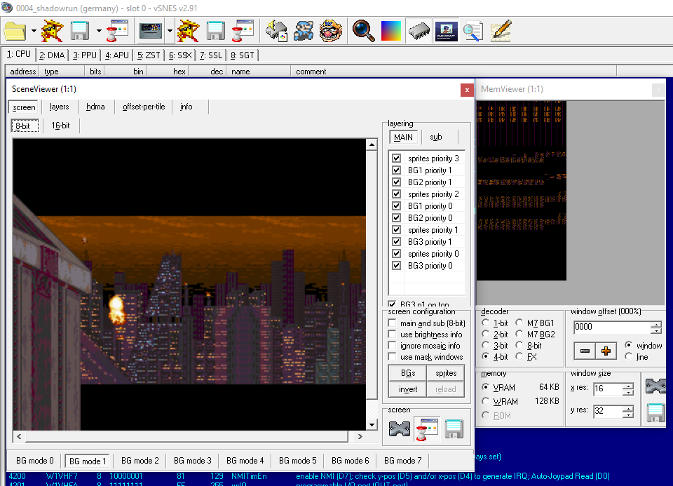Click the invert button
This screenshot has height=486, width=673.
click(x=408, y=389)
